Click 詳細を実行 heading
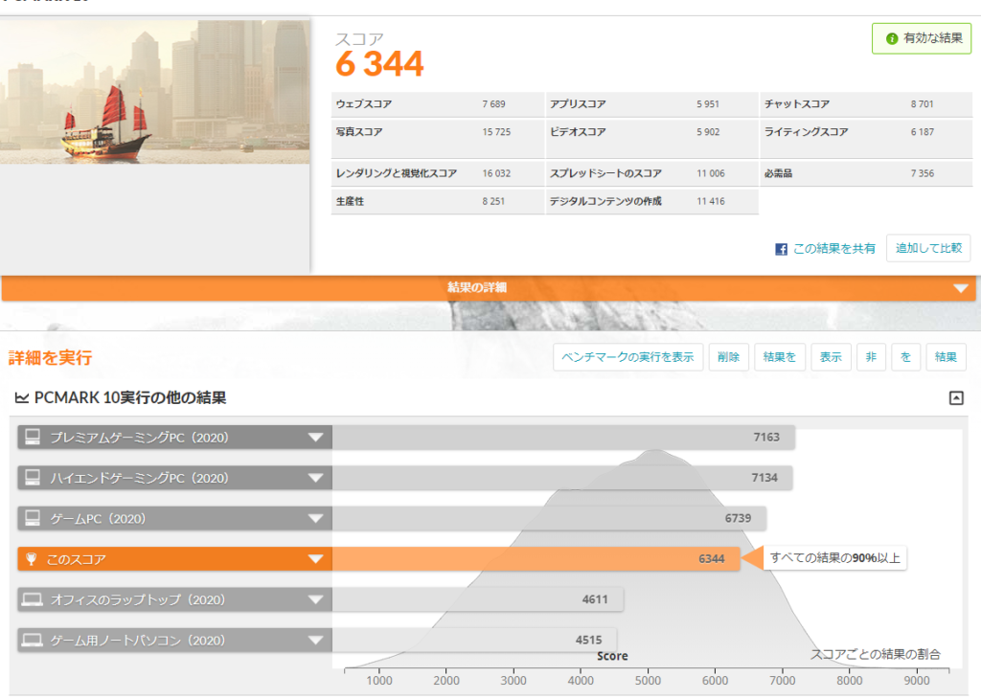The image size is (981, 699). pos(50,357)
